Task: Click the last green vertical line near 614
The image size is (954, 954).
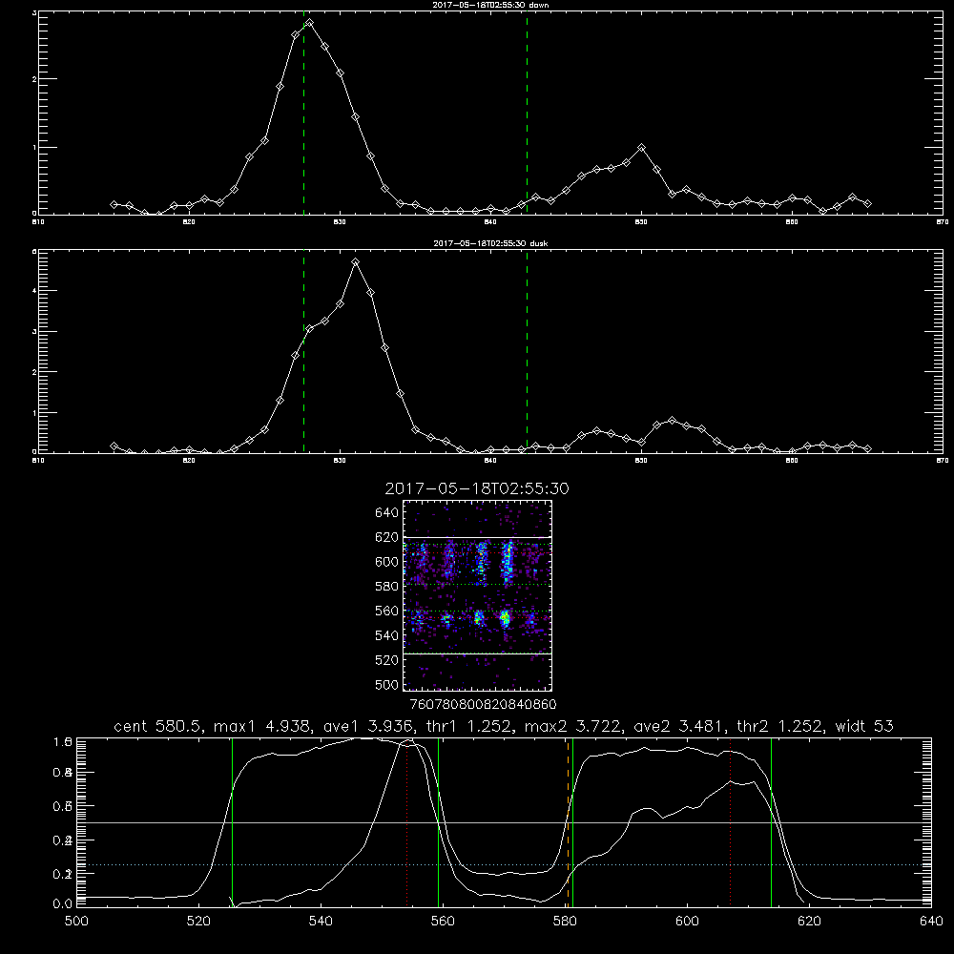Action: pyautogui.click(x=771, y=821)
